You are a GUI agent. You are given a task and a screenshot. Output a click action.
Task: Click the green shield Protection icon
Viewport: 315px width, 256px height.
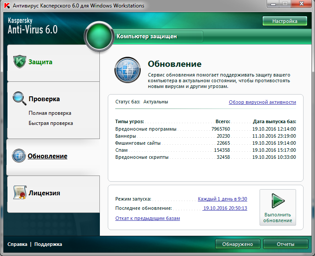(x=19, y=62)
